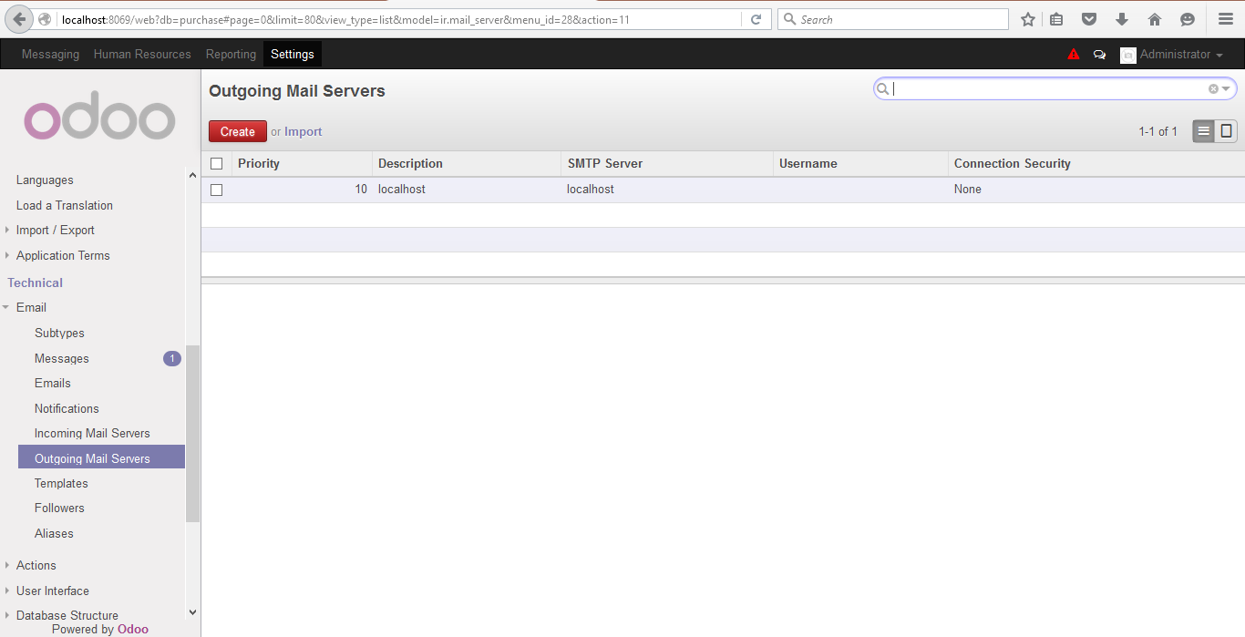The image size is (1245, 637).
Task: Click the globe site identity icon
Action: (x=45, y=19)
